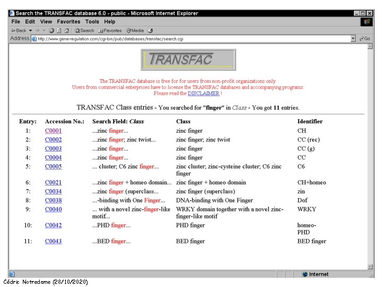The height and width of the screenshot is (287, 382).
Task: Click the "zinc finger + homeo domain" class text
Action: [211, 182]
